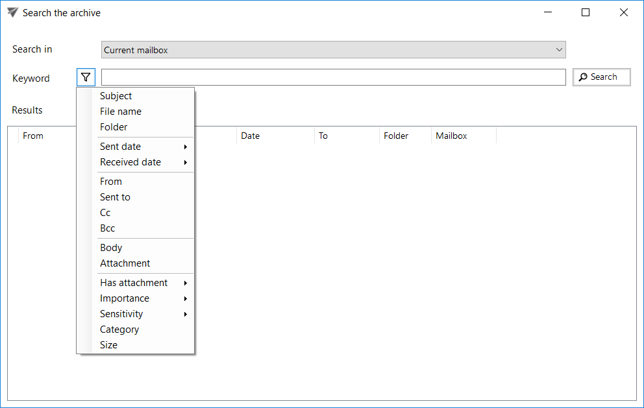
Task: Select From in the filter menu
Action: pyautogui.click(x=111, y=182)
